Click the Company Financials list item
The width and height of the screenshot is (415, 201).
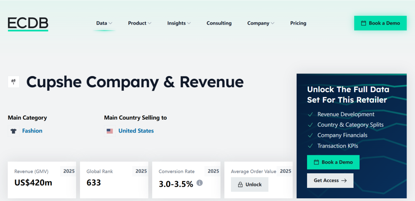(x=342, y=135)
